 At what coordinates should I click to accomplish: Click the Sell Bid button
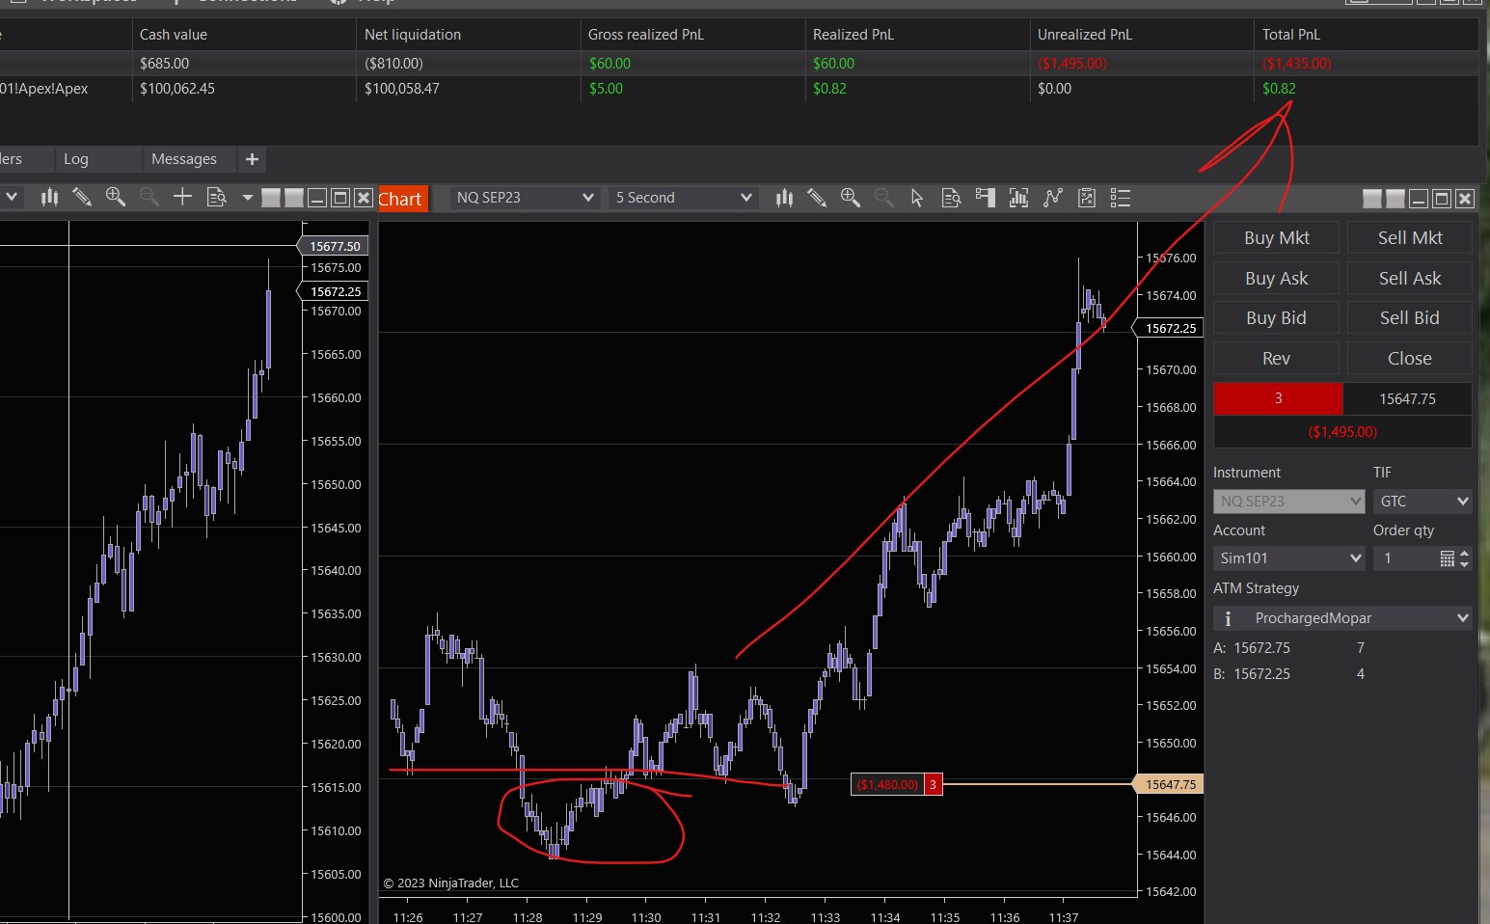[x=1410, y=318]
